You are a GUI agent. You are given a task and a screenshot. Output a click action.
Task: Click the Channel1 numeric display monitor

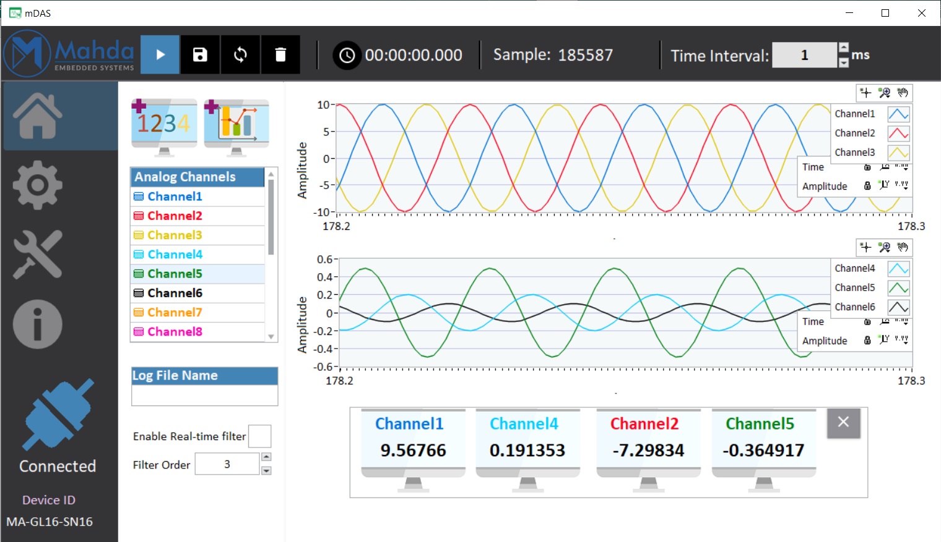[x=413, y=450]
